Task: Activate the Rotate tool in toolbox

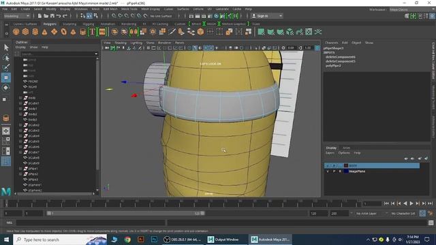Action: 6,88
